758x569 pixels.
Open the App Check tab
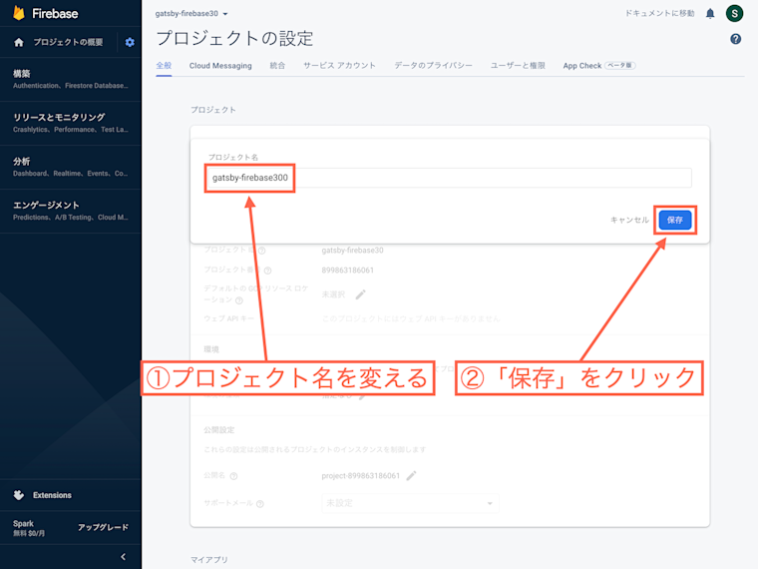tap(599, 65)
